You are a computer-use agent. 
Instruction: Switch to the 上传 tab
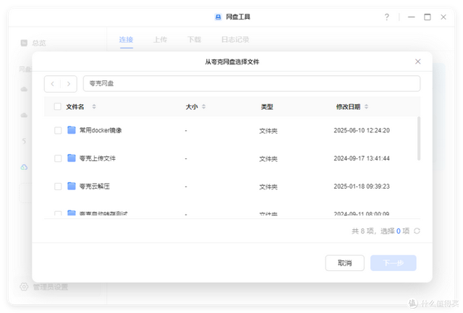[x=160, y=40]
